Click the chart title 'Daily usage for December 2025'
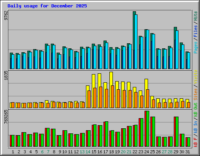Screen dimensions: 200x156 (47, 6)
